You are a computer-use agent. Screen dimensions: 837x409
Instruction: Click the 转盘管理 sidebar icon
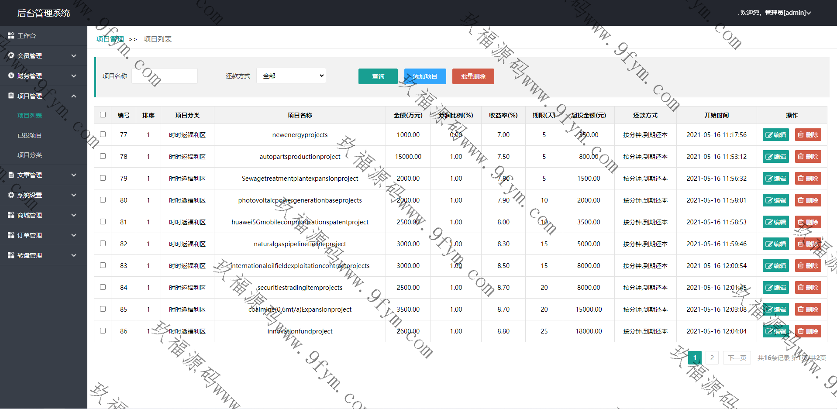point(11,255)
